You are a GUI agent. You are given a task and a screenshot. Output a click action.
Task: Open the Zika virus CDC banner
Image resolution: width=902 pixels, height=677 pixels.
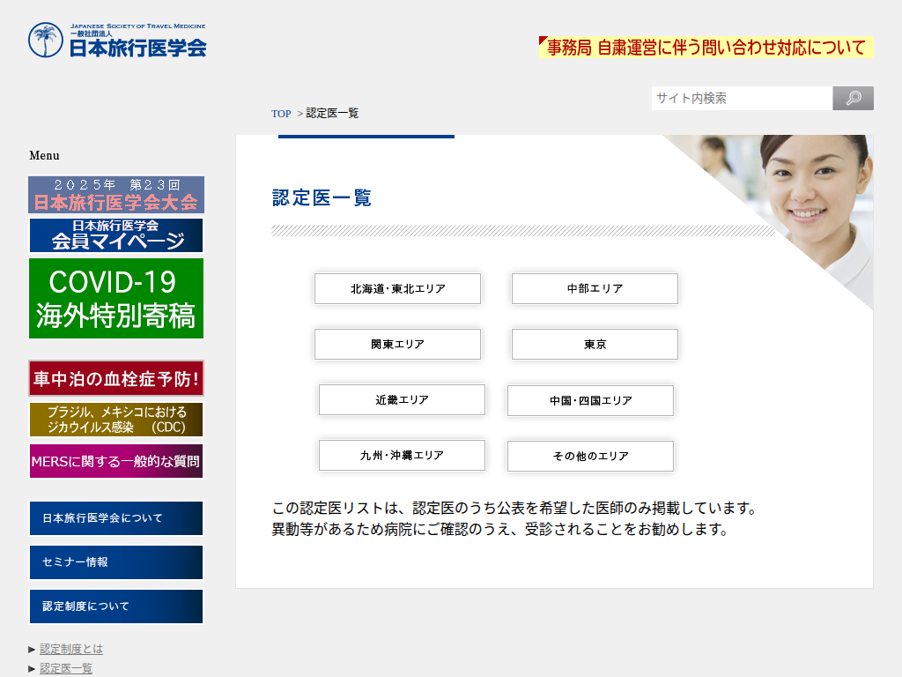(x=116, y=420)
